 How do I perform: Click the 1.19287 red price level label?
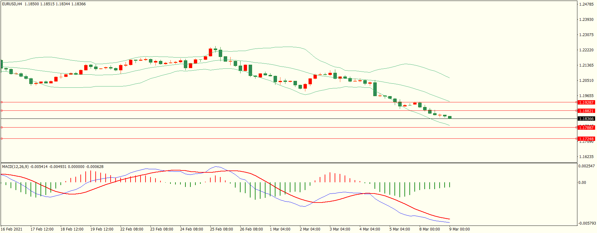586,102
